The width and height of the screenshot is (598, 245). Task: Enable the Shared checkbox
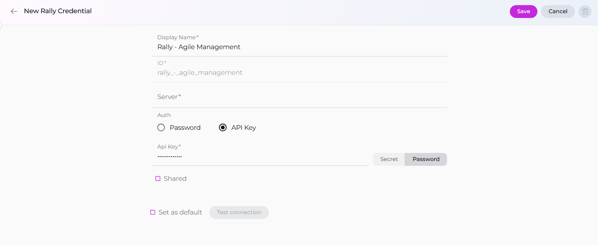click(x=158, y=179)
